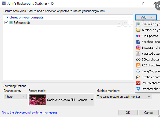Choose the Instagram photos icon
This screenshot has width=160, height=117.
pos(138,48)
